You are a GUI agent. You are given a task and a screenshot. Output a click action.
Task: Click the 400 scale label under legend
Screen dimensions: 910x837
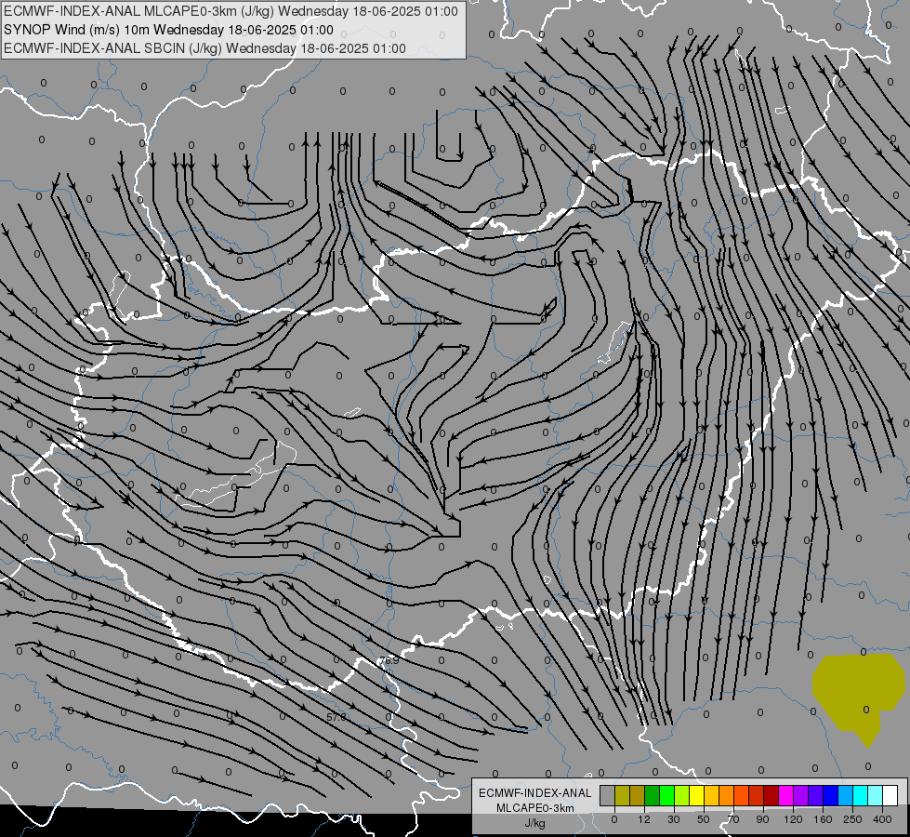pyautogui.click(x=882, y=819)
